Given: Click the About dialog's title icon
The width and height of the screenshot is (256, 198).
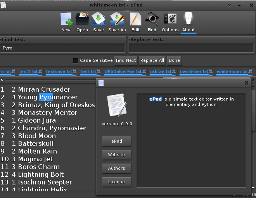Looking at the screenshot, I should (x=101, y=83).
